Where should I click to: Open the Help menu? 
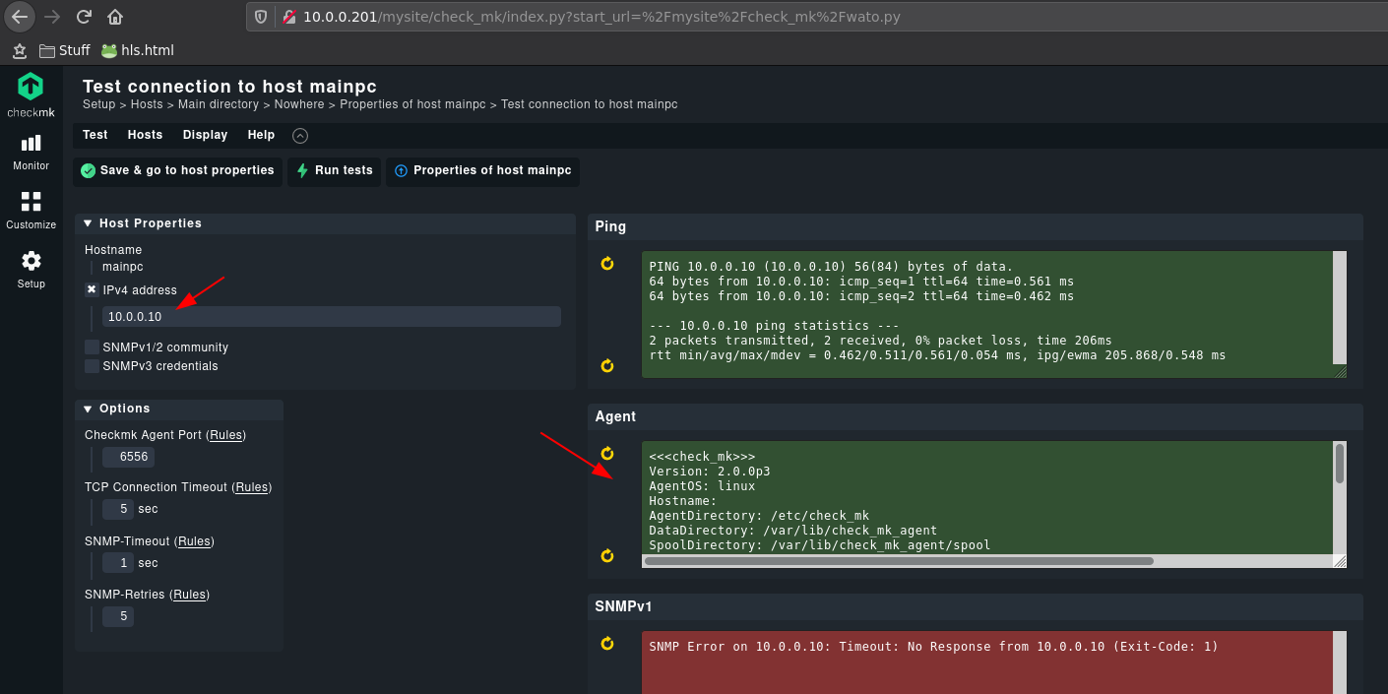click(261, 135)
